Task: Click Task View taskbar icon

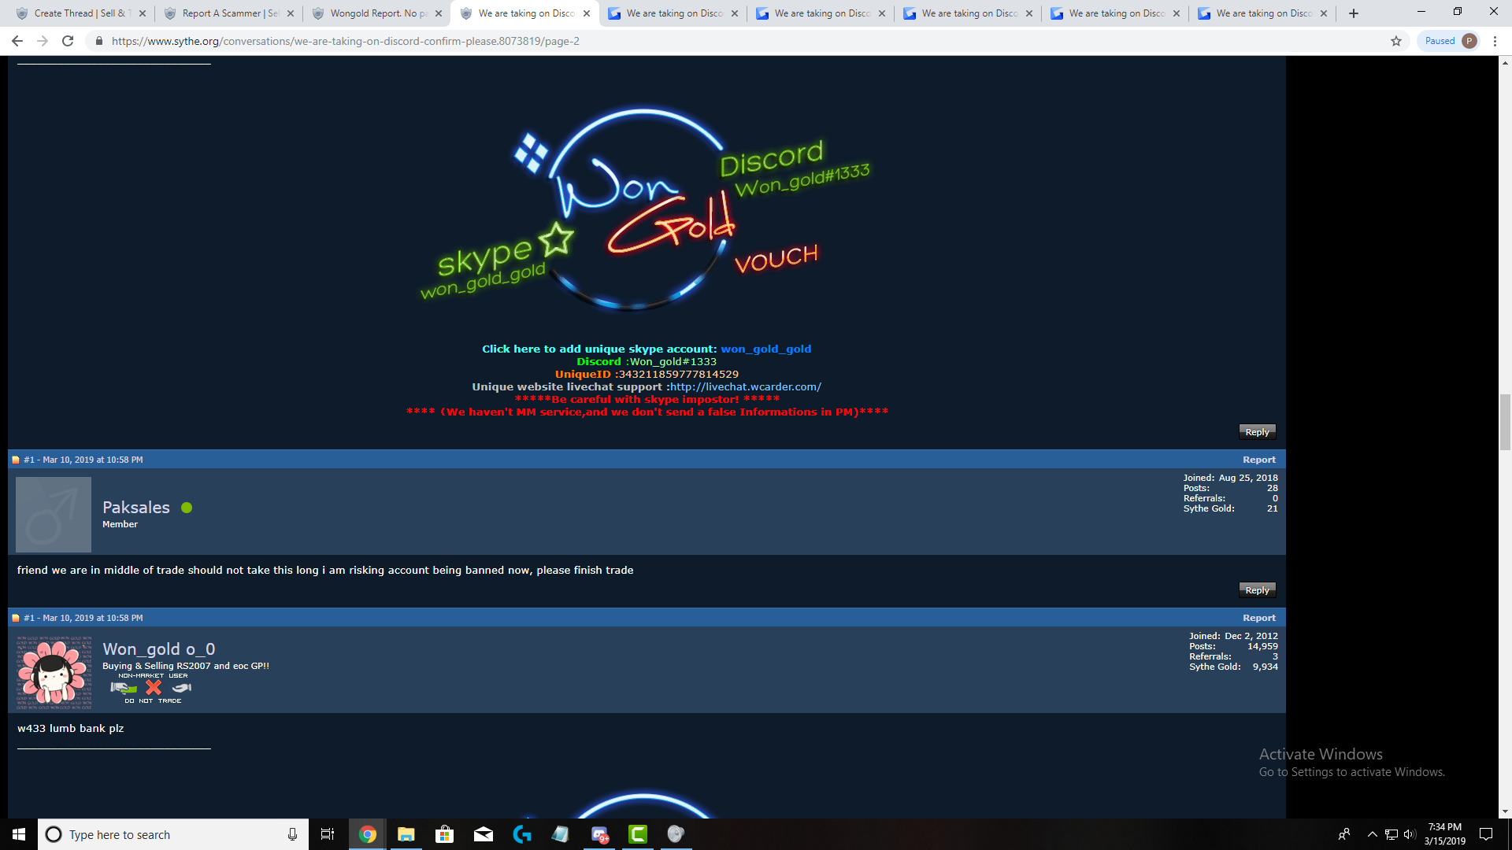Action: (x=328, y=834)
